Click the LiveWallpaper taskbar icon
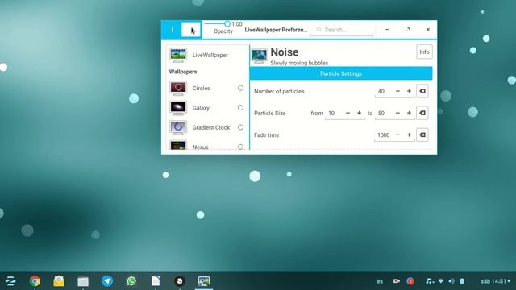This screenshot has height=290, width=516. pyautogui.click(x=204, y=281)
